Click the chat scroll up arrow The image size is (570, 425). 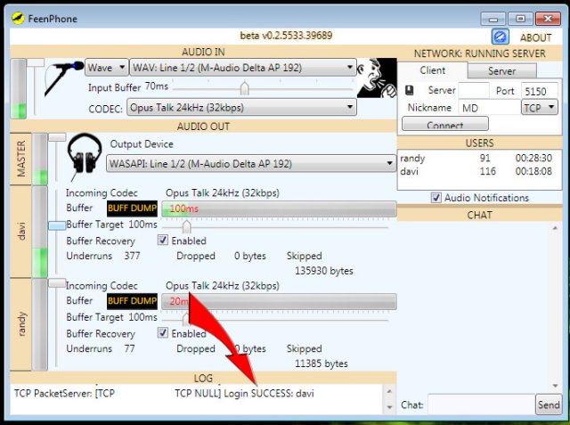(x=555, y=228)
